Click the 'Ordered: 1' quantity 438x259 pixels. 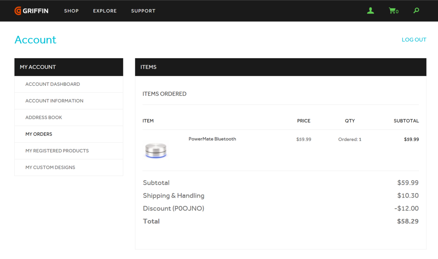[x=350, y=139]
